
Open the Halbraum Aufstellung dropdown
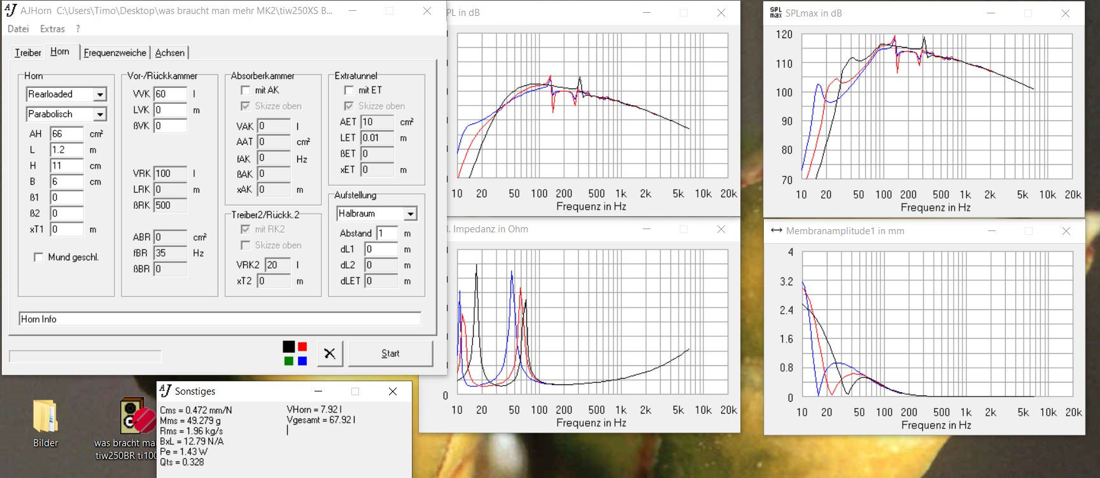(x=411, y=214)
